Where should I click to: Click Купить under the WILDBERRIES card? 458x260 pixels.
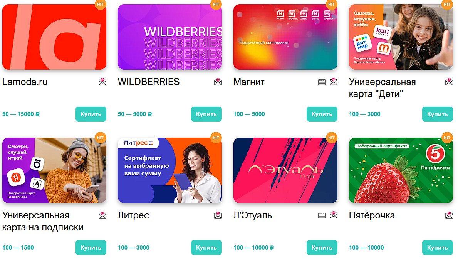206,114
